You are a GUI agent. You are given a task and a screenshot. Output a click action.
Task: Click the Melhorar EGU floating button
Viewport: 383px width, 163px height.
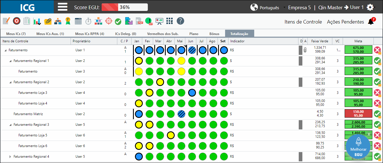[x=358, y=146]
